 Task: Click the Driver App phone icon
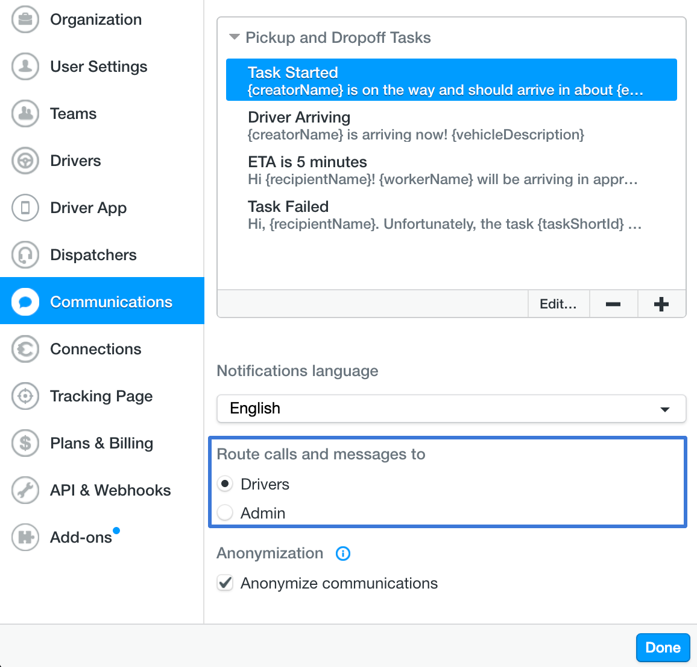pos(25,208)
